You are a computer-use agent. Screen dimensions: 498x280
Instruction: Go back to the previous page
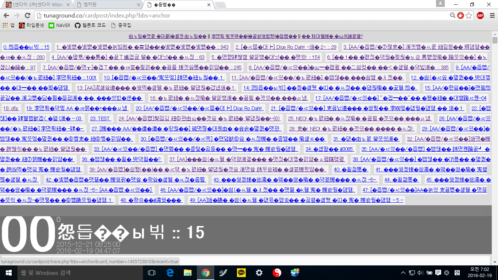tap(6, 15)
